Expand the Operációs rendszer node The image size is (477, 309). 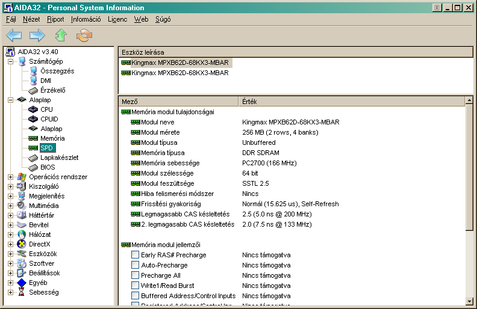(10, 177)
